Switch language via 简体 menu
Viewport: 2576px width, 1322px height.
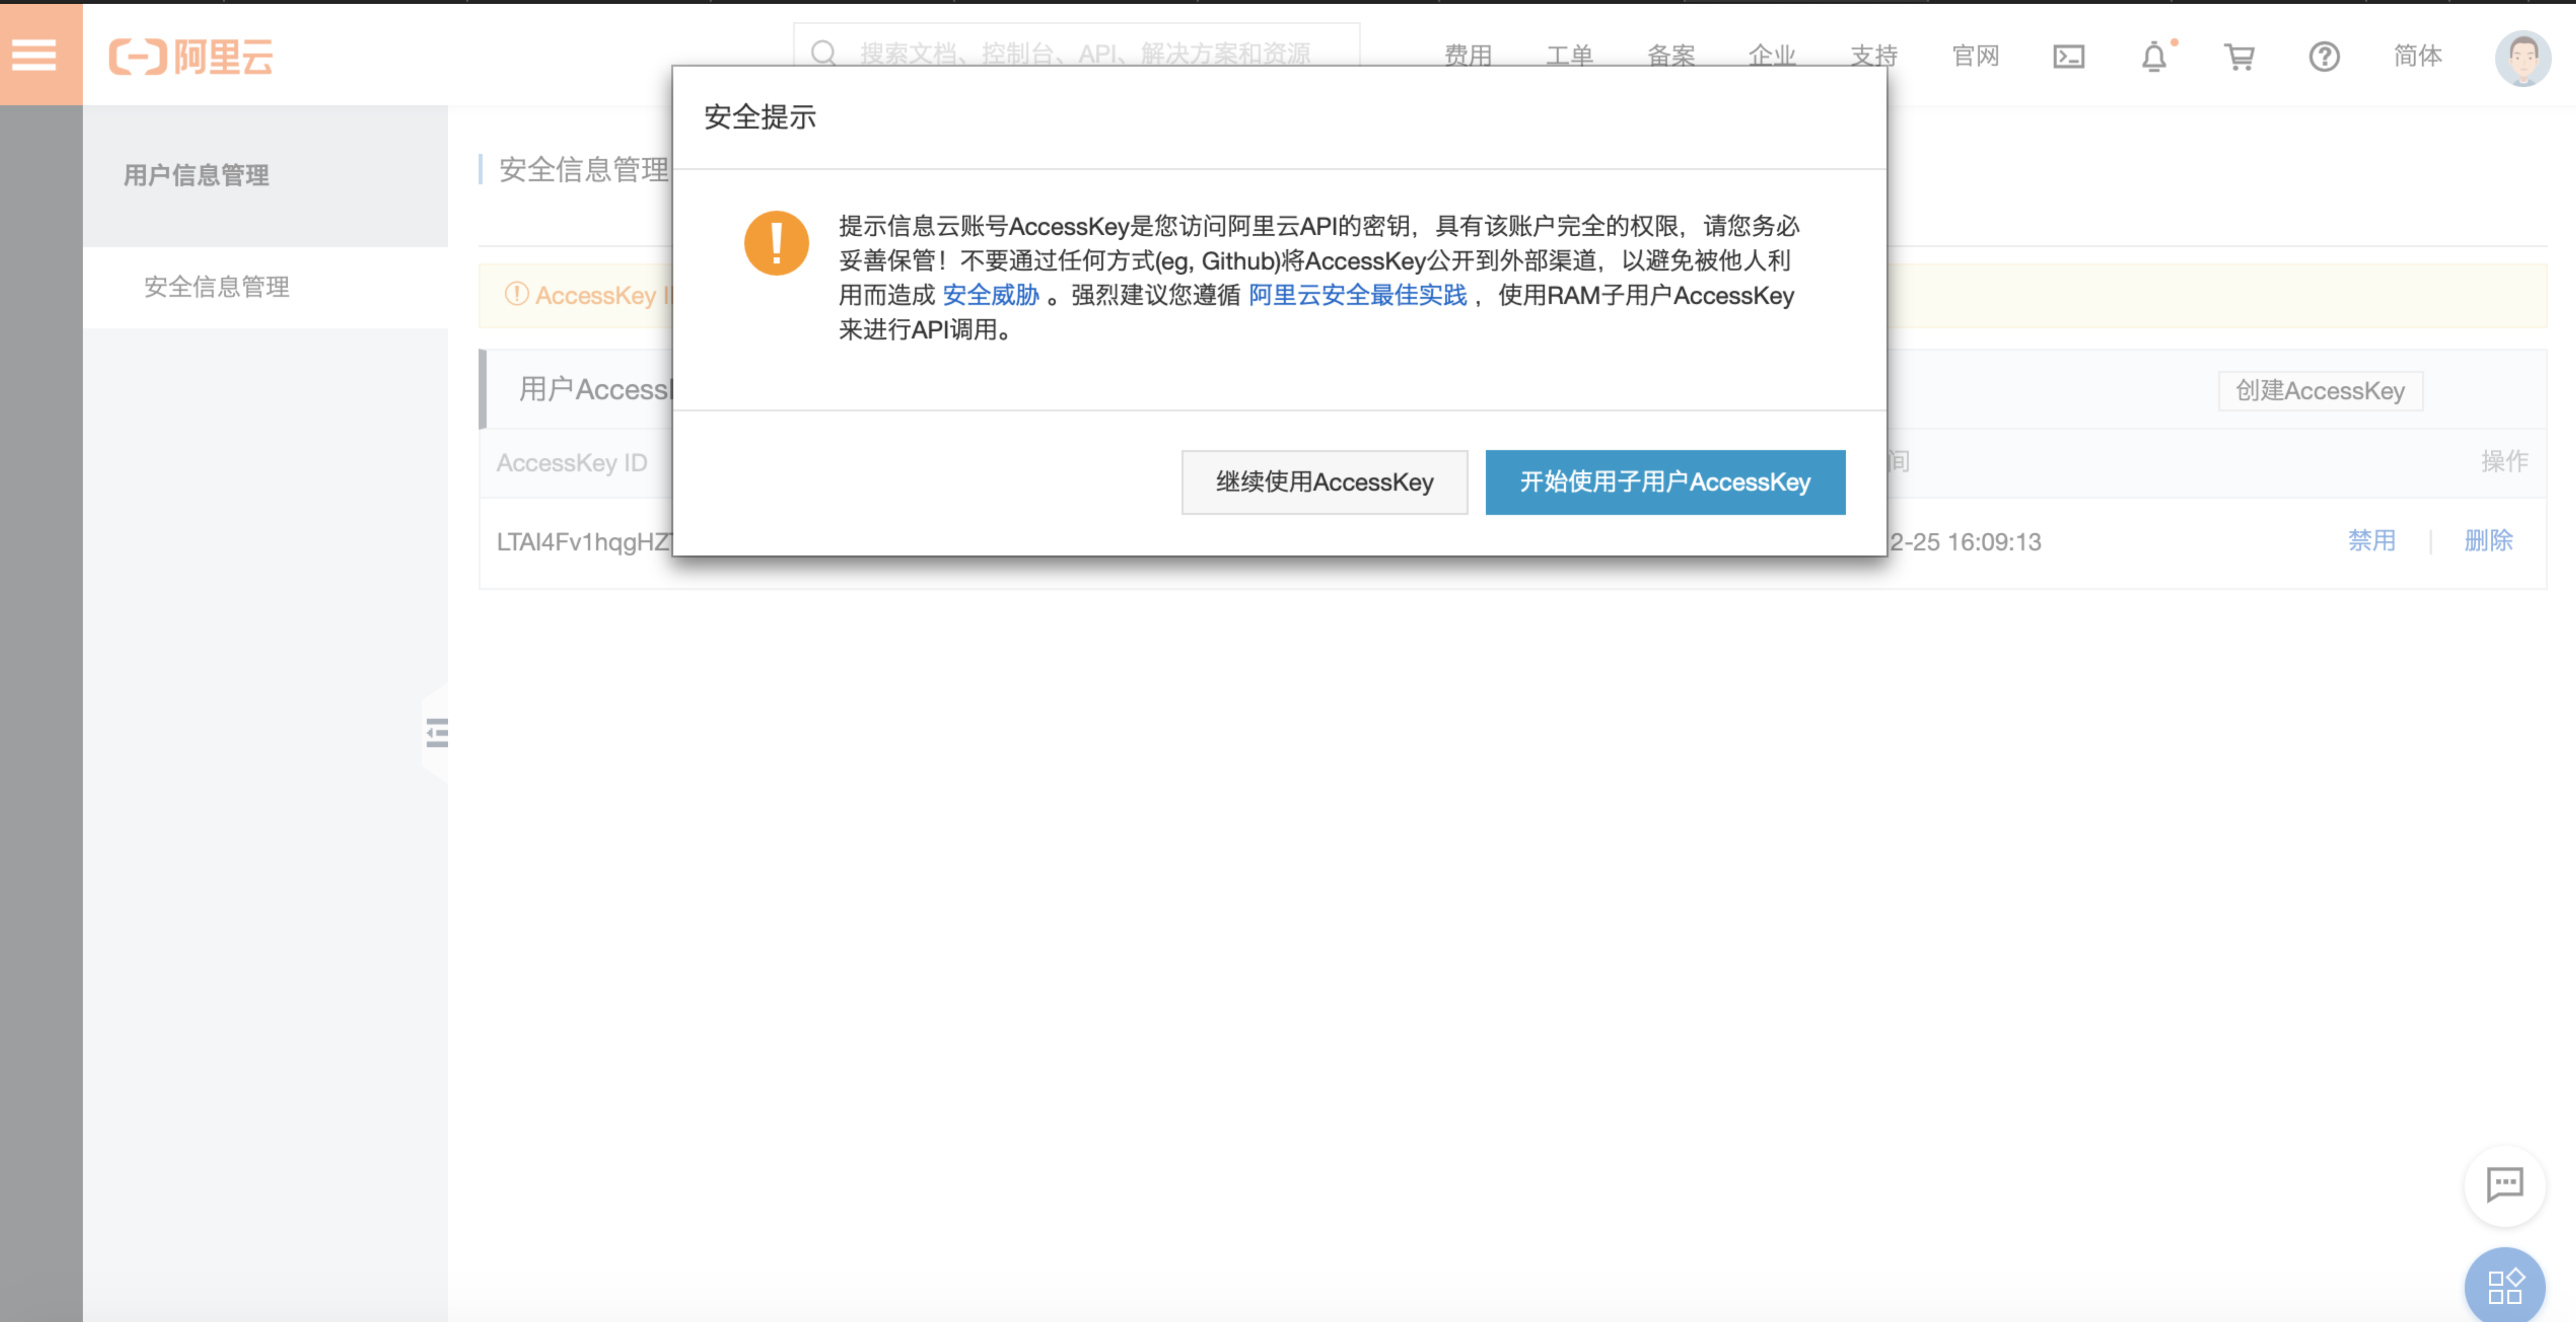click(x=2417, y=56)
